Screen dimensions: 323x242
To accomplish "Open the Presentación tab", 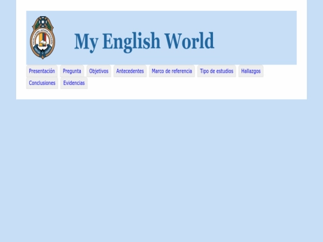I will [42, 71].
